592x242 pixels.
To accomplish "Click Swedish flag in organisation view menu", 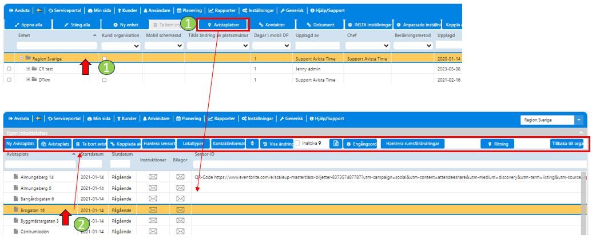I will pos(38,11).
